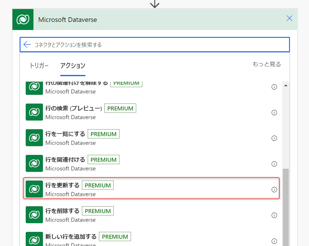309x246 pixels.
Task: Open the もっと見る link
Action: pos(266,64)
